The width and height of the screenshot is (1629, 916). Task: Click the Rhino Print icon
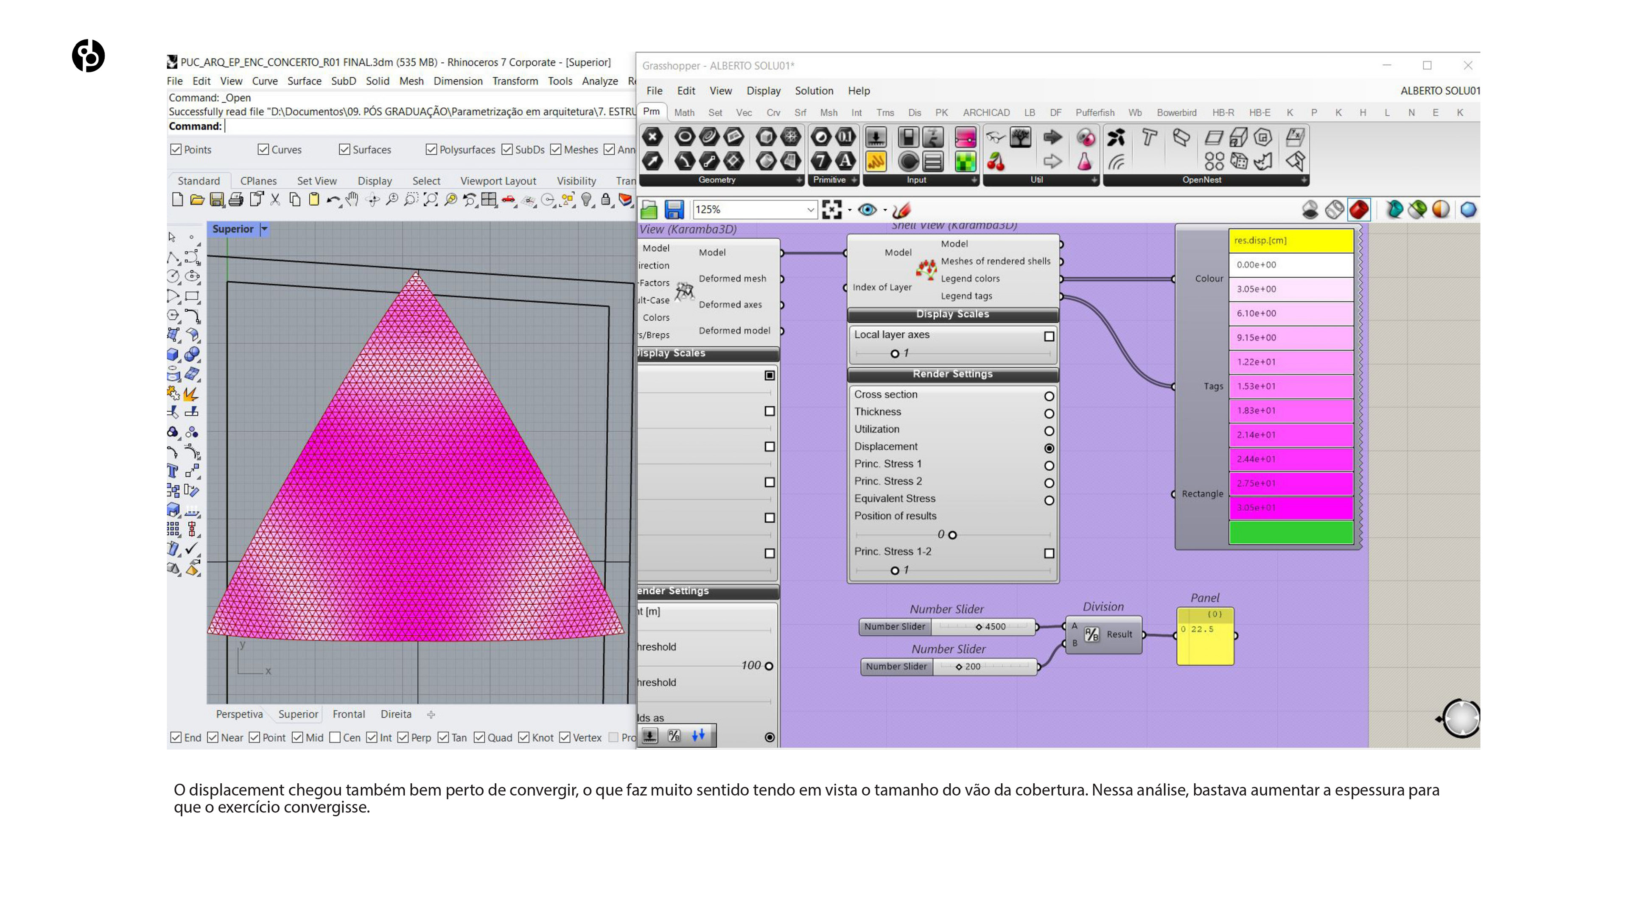[x=236, y=201]
